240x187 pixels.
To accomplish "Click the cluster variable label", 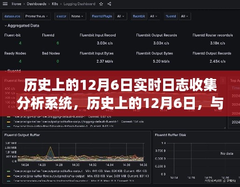I will pos(62,16).
